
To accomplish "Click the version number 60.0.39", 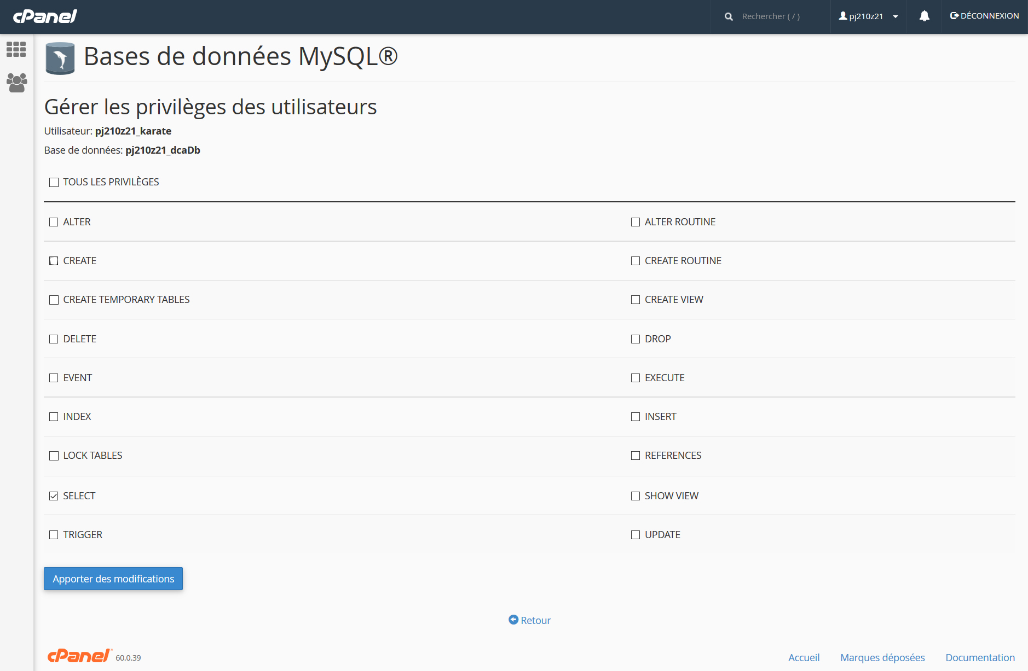I will pos(128,658).
